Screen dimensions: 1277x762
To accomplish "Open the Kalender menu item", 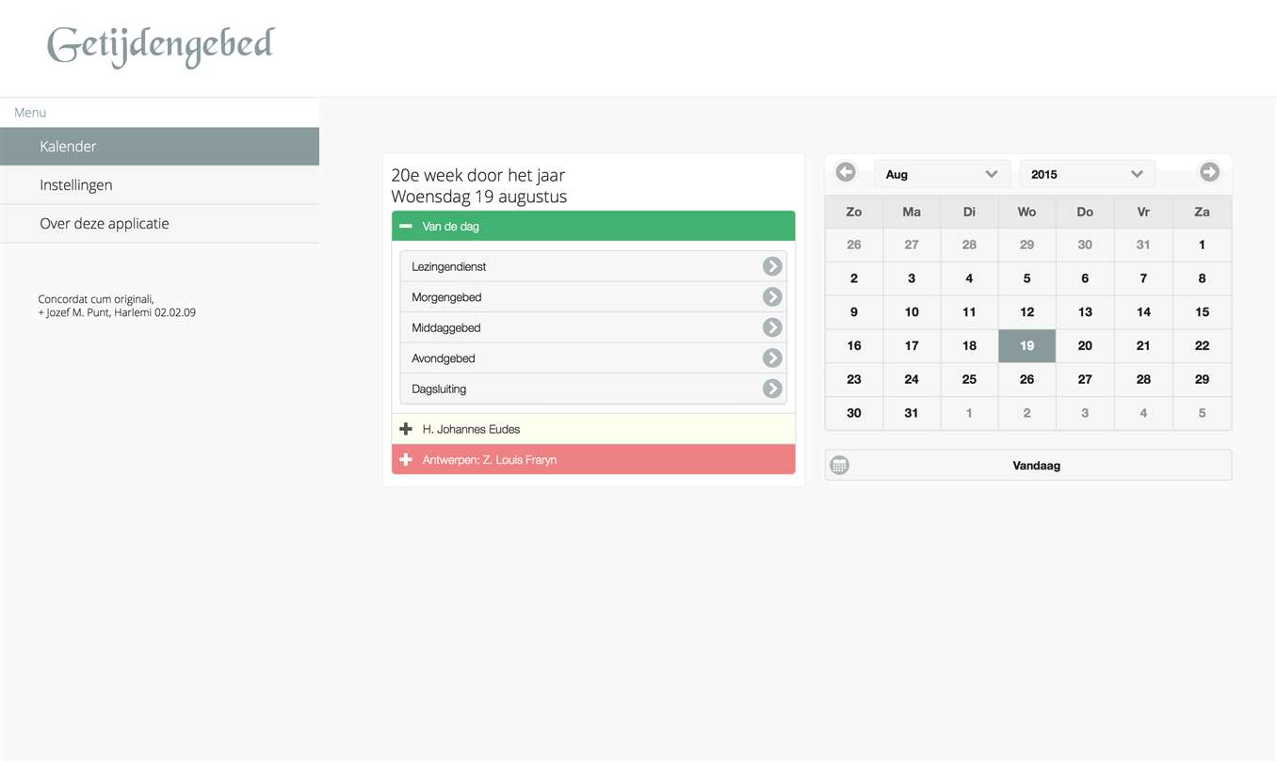I will (159, 147).
